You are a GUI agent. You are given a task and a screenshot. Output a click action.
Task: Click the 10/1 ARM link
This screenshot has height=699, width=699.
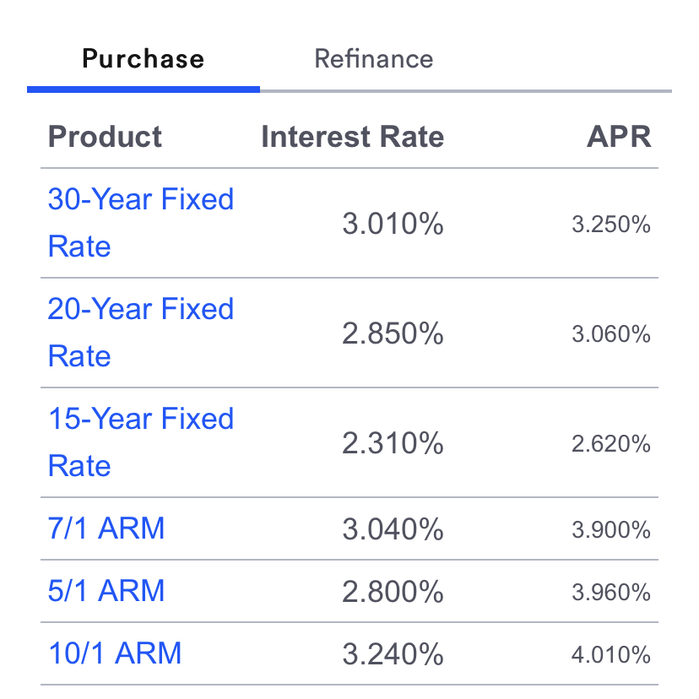click(x=114, y=653)
